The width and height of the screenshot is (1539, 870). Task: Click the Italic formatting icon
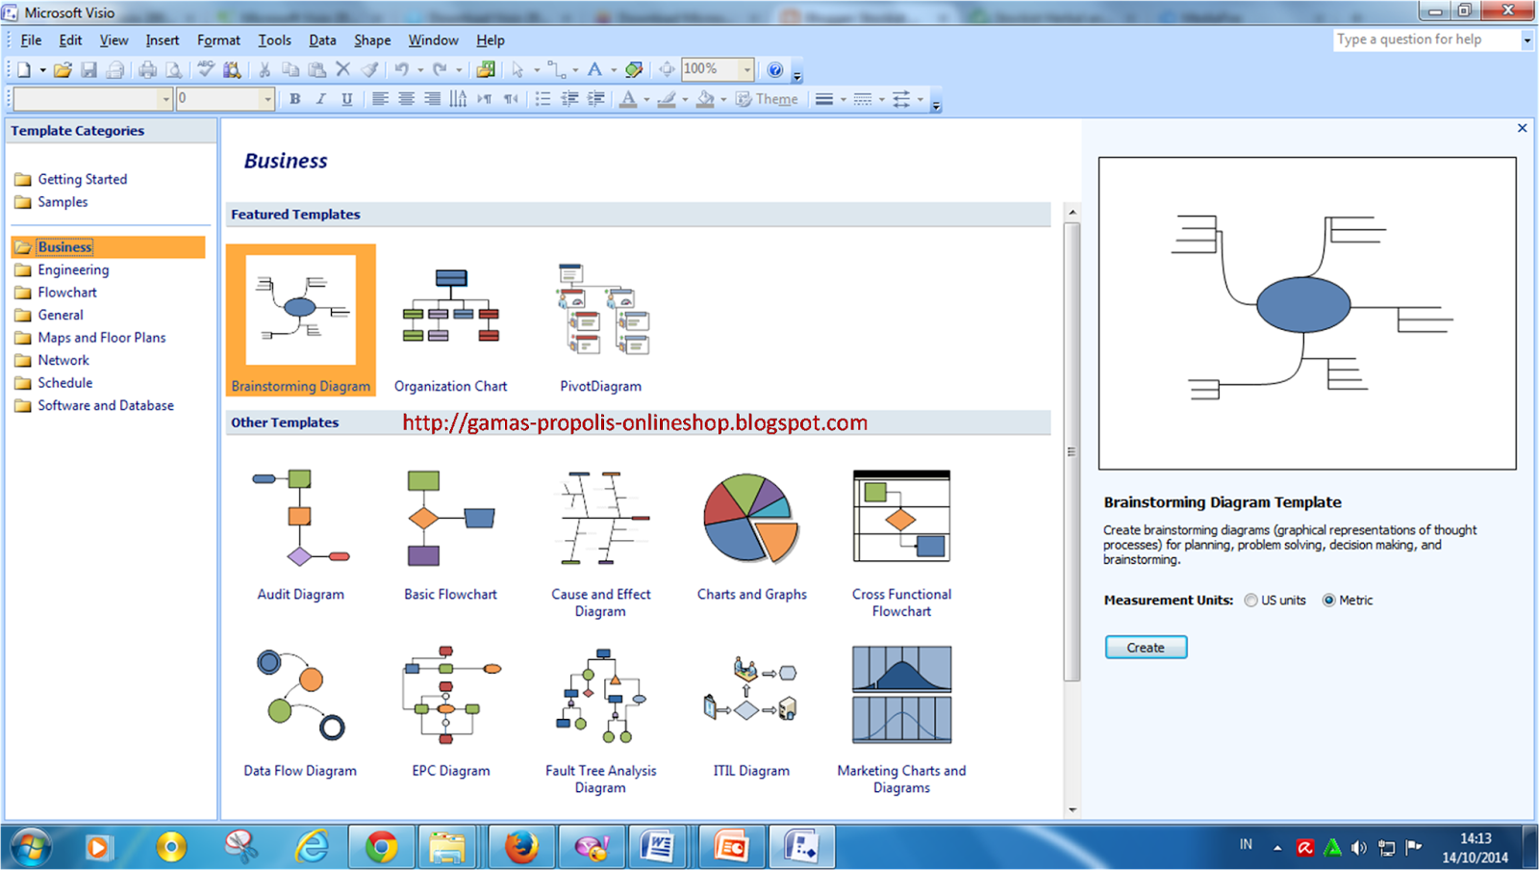coord(321,99)
